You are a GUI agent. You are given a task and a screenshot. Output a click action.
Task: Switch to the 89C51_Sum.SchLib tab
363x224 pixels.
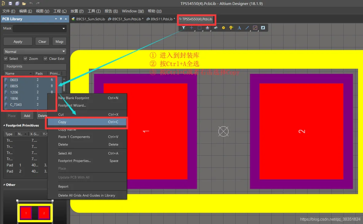pos(88,19)
